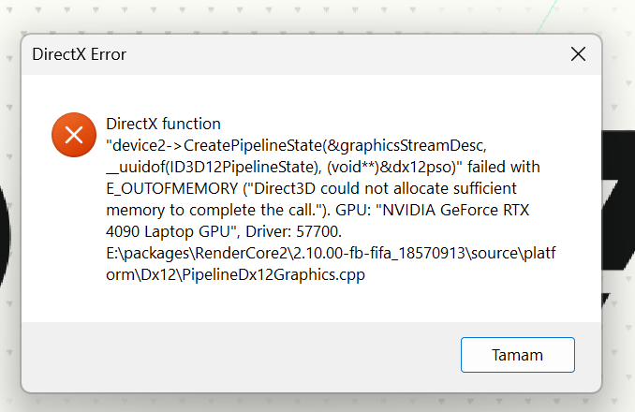This screenshot has height=412, width=635.
Task: Click the "2.10.00-fb-fifa_18570913" version text
Action: coord(375,252)
